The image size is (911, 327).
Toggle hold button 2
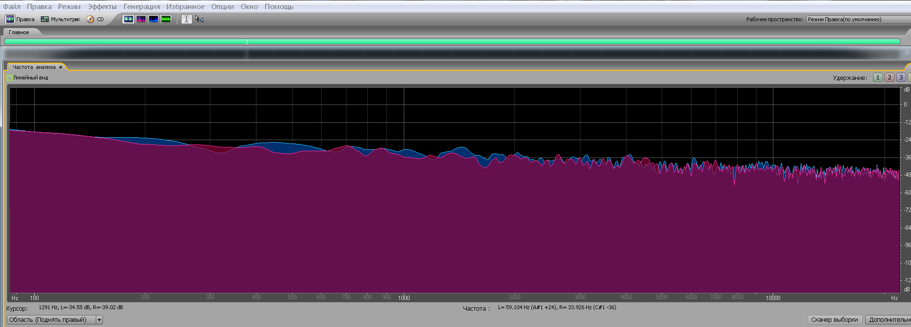click(889, 78)
